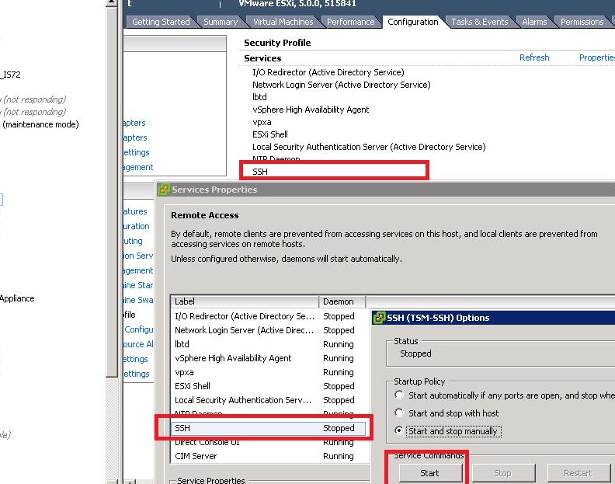Click vSphere High Availability Agent in Security Profile
This screenshot has width=615, height=484.
tap(311, 110)
